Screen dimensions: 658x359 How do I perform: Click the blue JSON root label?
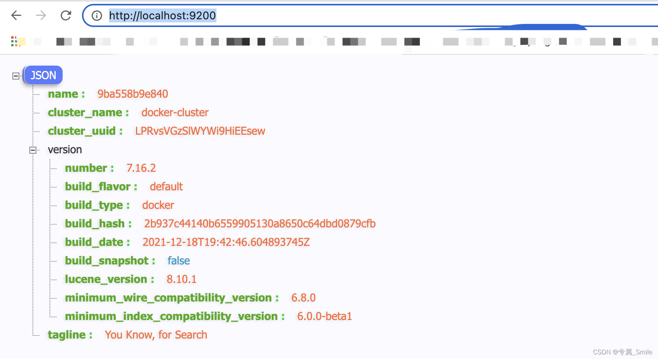43,75
